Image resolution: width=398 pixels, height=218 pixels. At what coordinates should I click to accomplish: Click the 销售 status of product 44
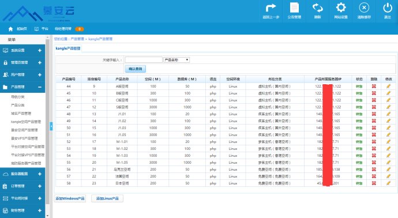[x=359, y=87]
